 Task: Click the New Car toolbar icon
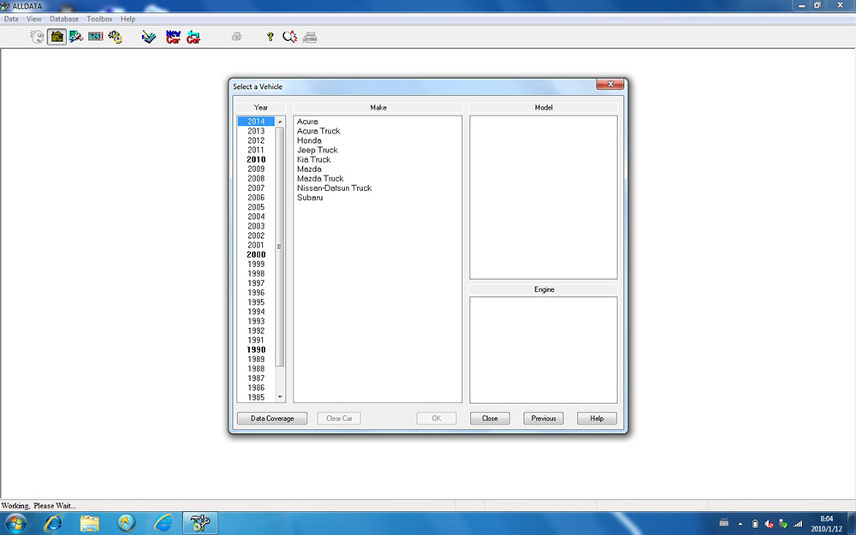pyautogui.click(x=173, y=37)
